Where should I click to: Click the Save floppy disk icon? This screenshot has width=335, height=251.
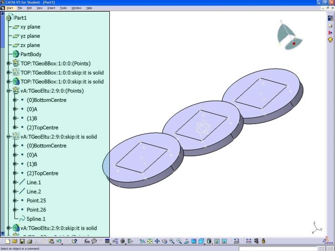point(22,241)
